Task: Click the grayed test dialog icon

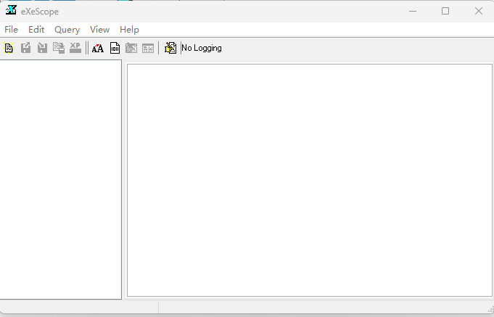Action: point(131,48)
